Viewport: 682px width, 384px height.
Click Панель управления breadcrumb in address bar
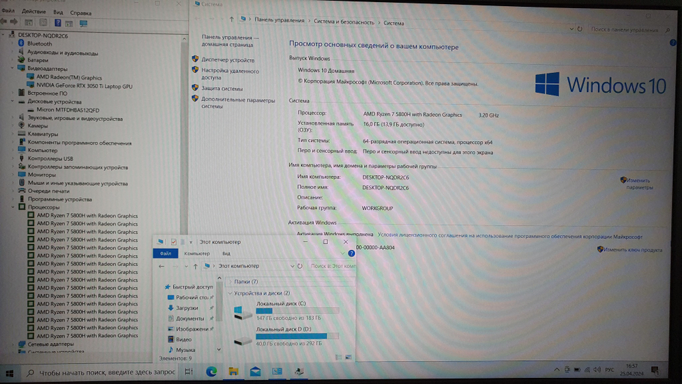click(279, 20)
